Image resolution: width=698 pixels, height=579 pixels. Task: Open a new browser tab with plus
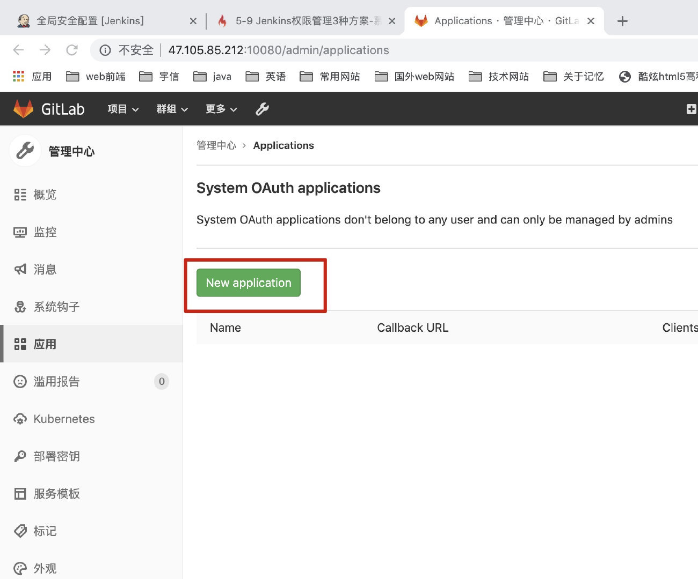click(x=622, y=21)
